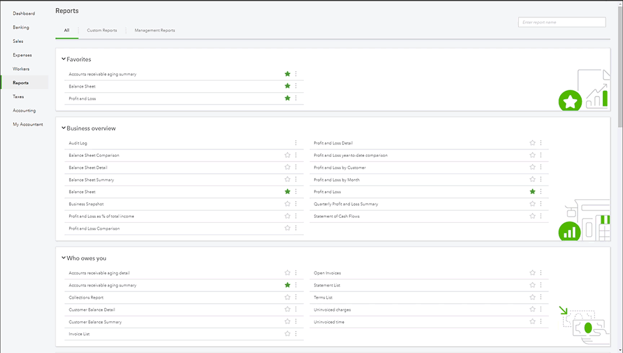Viewport: 623px width, 353px height.
Task: Click the vertical page scrollbar
Action: pyautogui.click(x=620, y=67)
